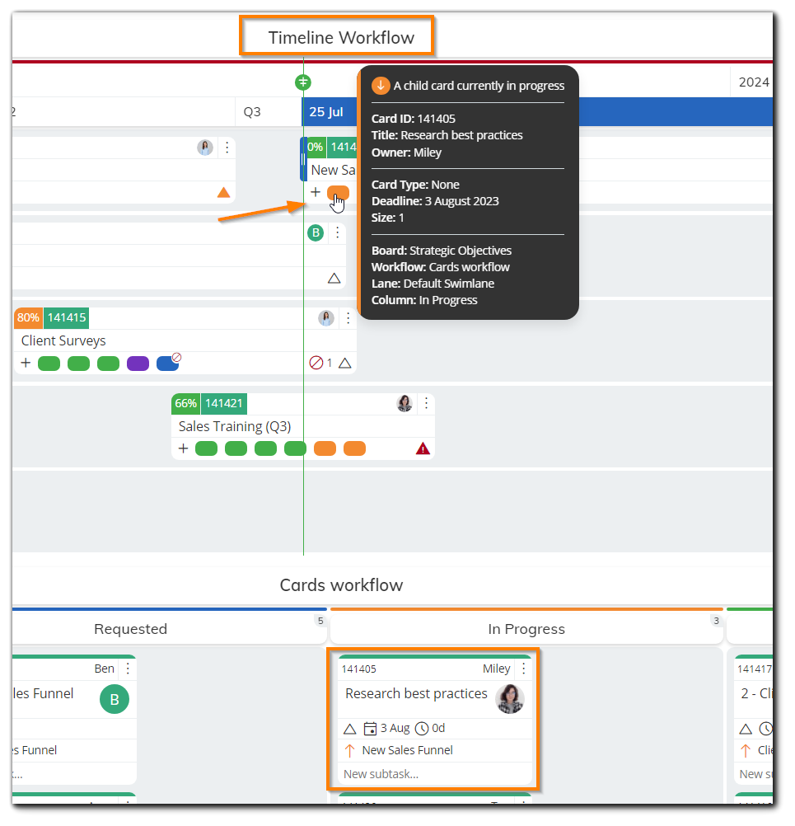
Task: Click the 66% progress indicator on Sales Training
Action: click(x=185, y=403)
